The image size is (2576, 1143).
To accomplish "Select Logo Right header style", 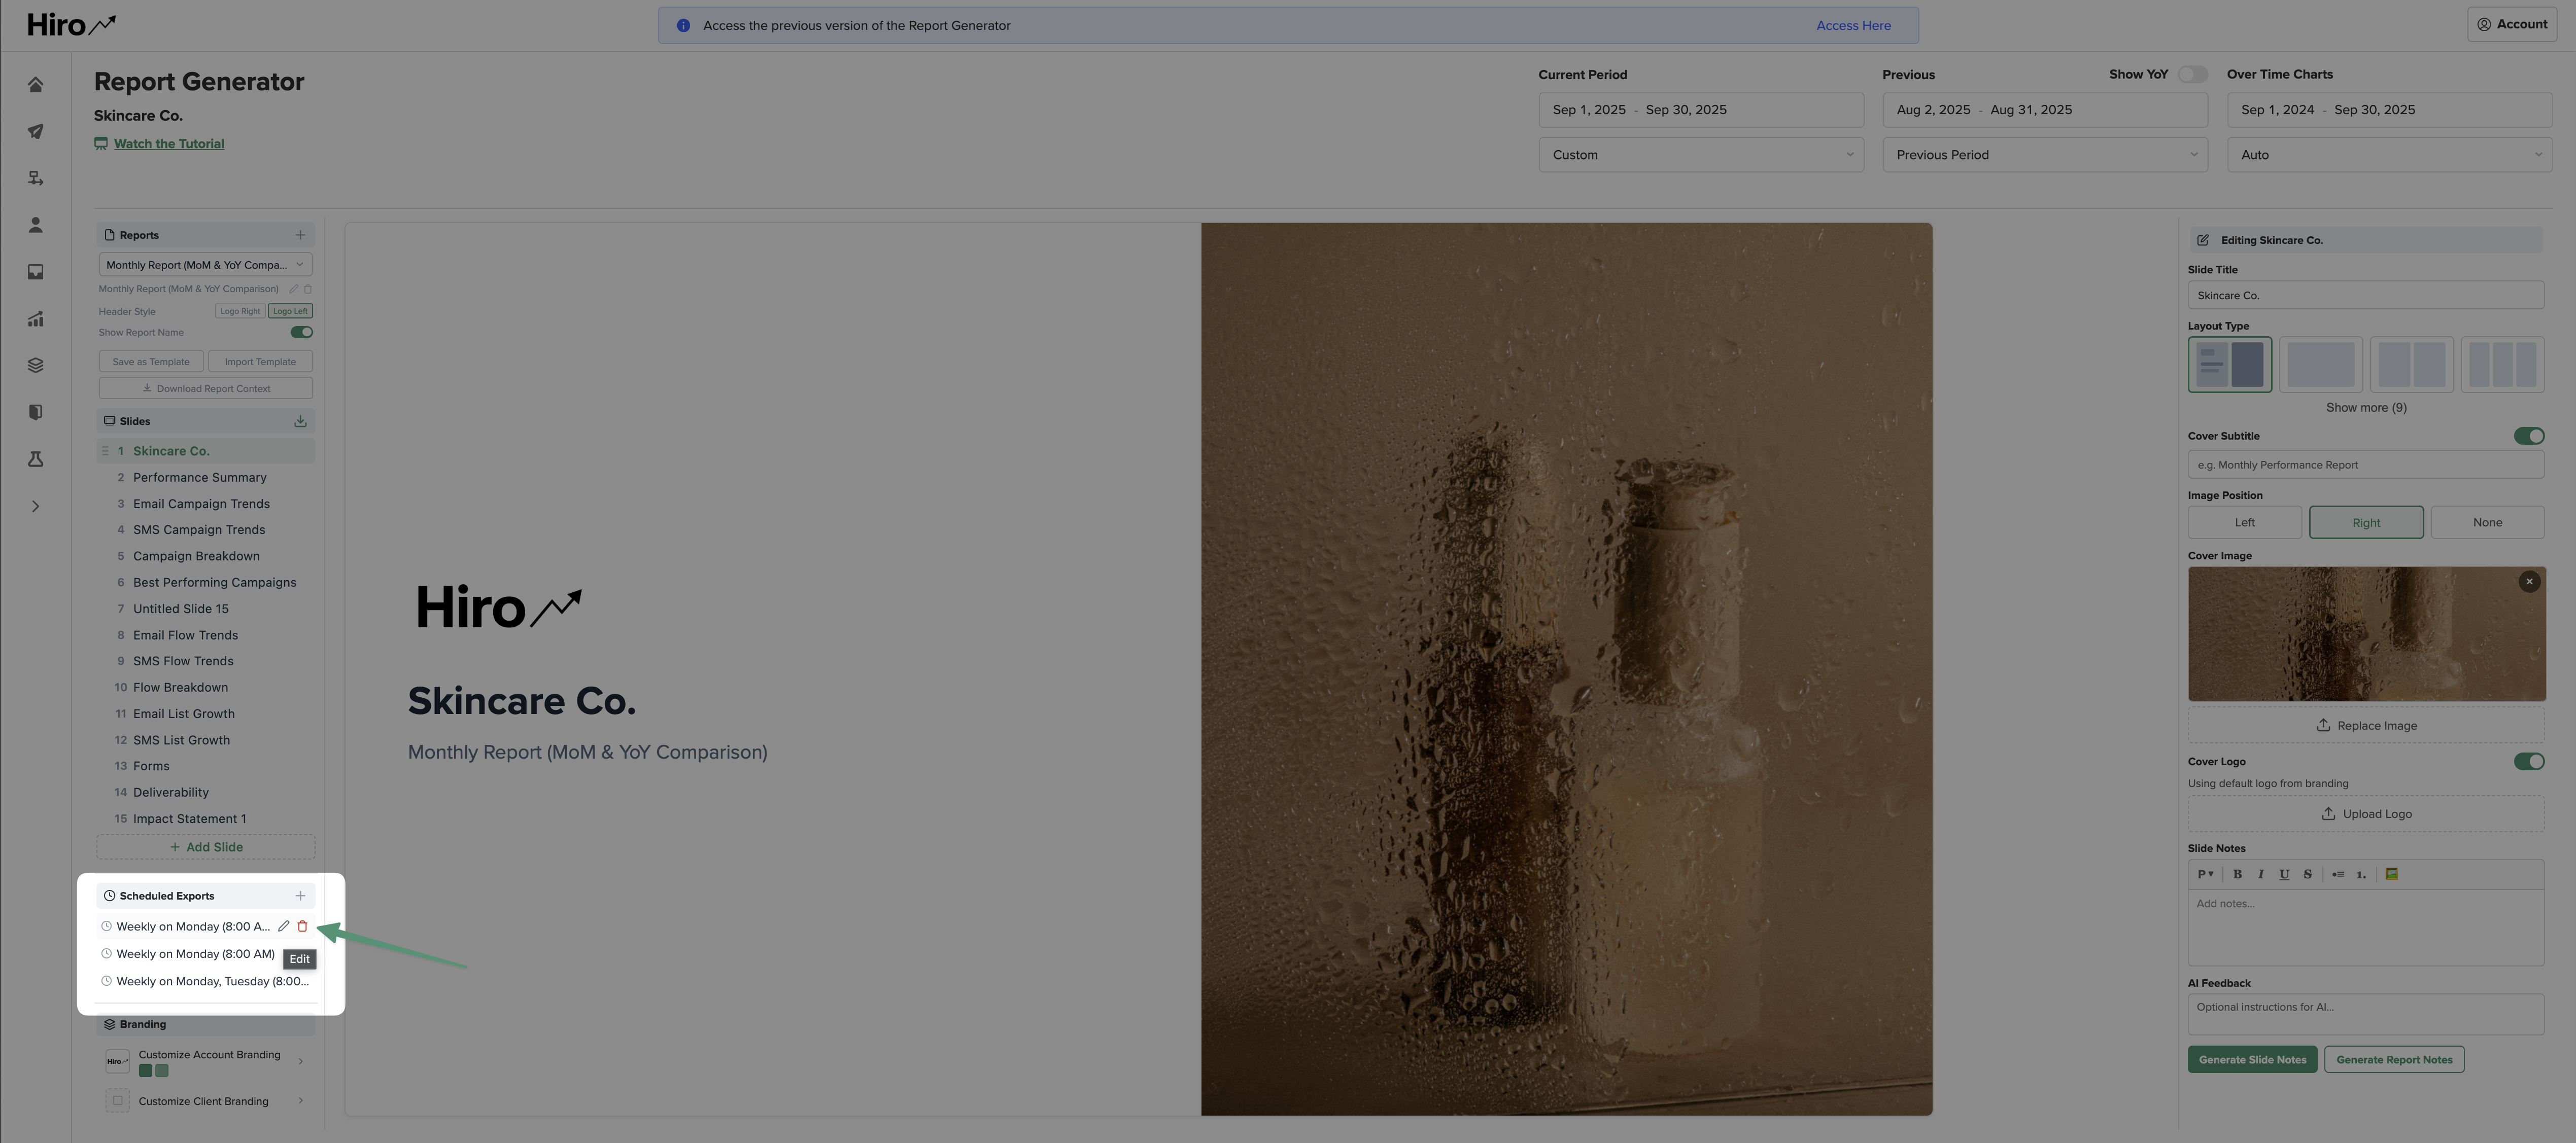I will 240,312.
